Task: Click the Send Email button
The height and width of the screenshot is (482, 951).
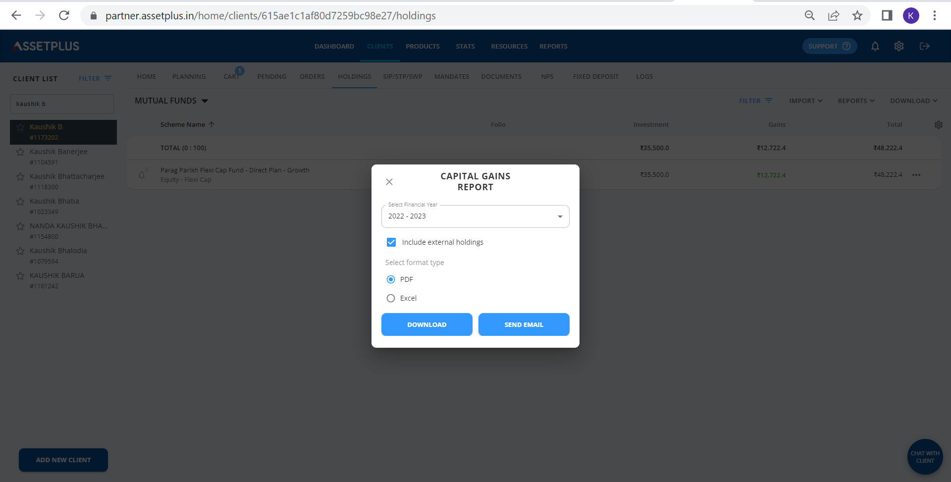Action: pos(524,324)
